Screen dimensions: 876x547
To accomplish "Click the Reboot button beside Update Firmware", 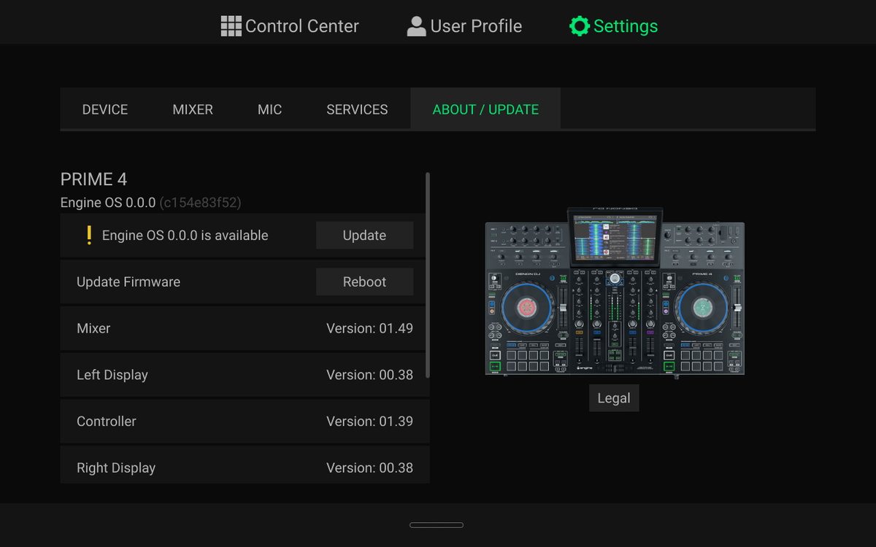I will [364, 282].
